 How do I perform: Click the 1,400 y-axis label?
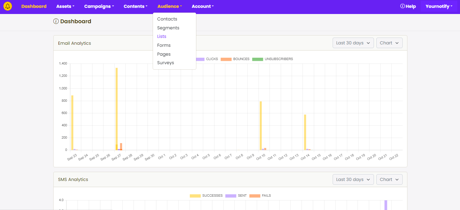(x=63, y=64)
